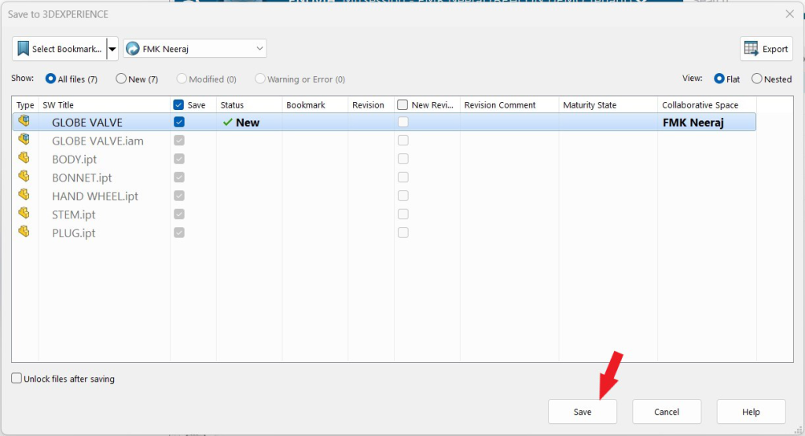Toggle Save checkbox for PLUG.ipt
Viewport: 805px width, 436px height.
pos(179,233)
